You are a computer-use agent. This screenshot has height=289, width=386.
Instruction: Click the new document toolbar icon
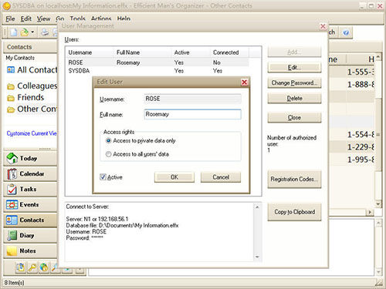[x=14, y=32]
